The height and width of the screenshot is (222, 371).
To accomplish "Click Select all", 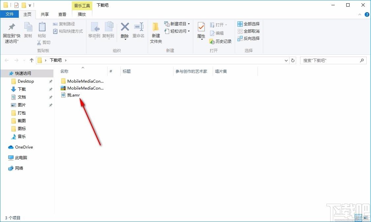I will click(x=248, y=24).
